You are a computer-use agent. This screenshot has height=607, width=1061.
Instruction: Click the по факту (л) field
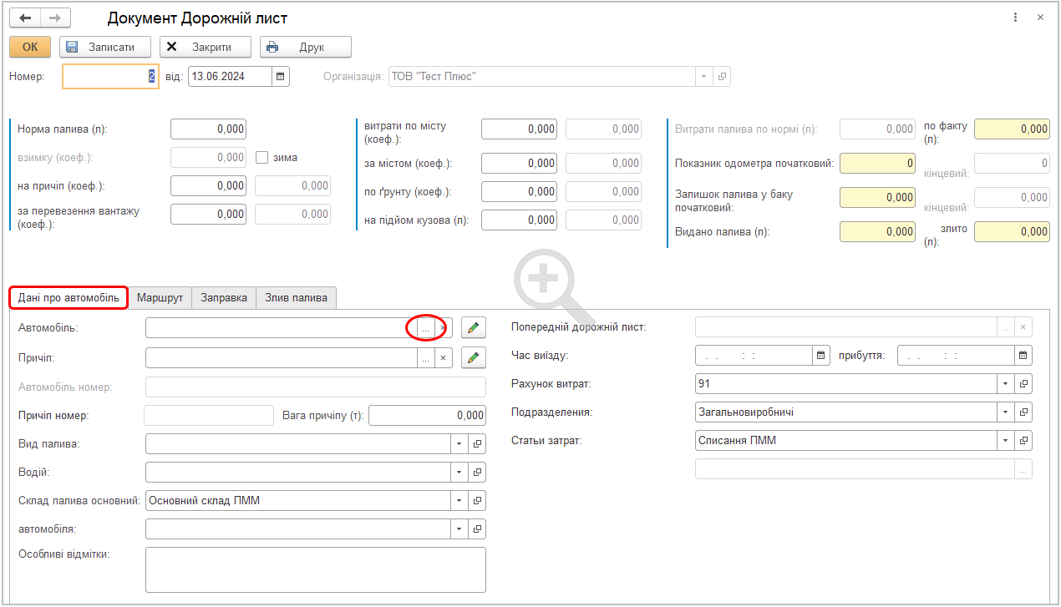click(x=1012, y=129)
